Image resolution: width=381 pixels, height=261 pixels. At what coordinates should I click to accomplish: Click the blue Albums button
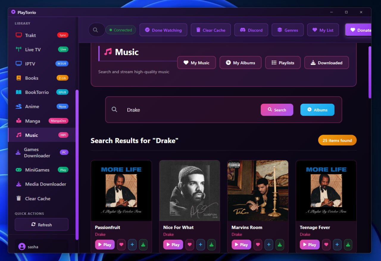pyautogui.click(x=317, y=110)
